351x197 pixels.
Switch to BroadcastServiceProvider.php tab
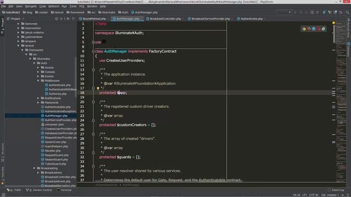(211, 19)
